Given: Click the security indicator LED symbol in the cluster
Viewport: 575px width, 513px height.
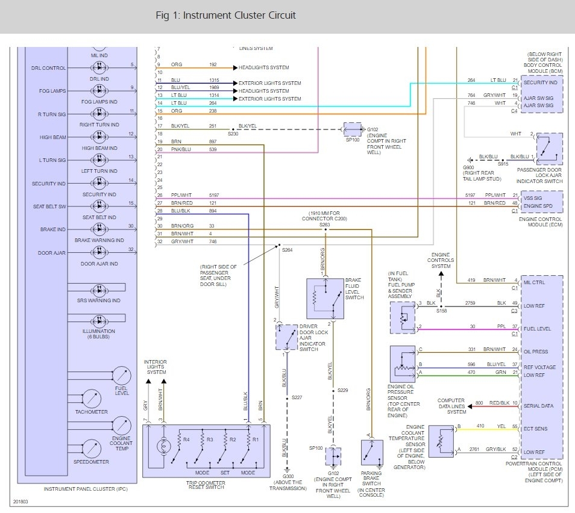Looking at the screenshot, I should tap(99, 183).
